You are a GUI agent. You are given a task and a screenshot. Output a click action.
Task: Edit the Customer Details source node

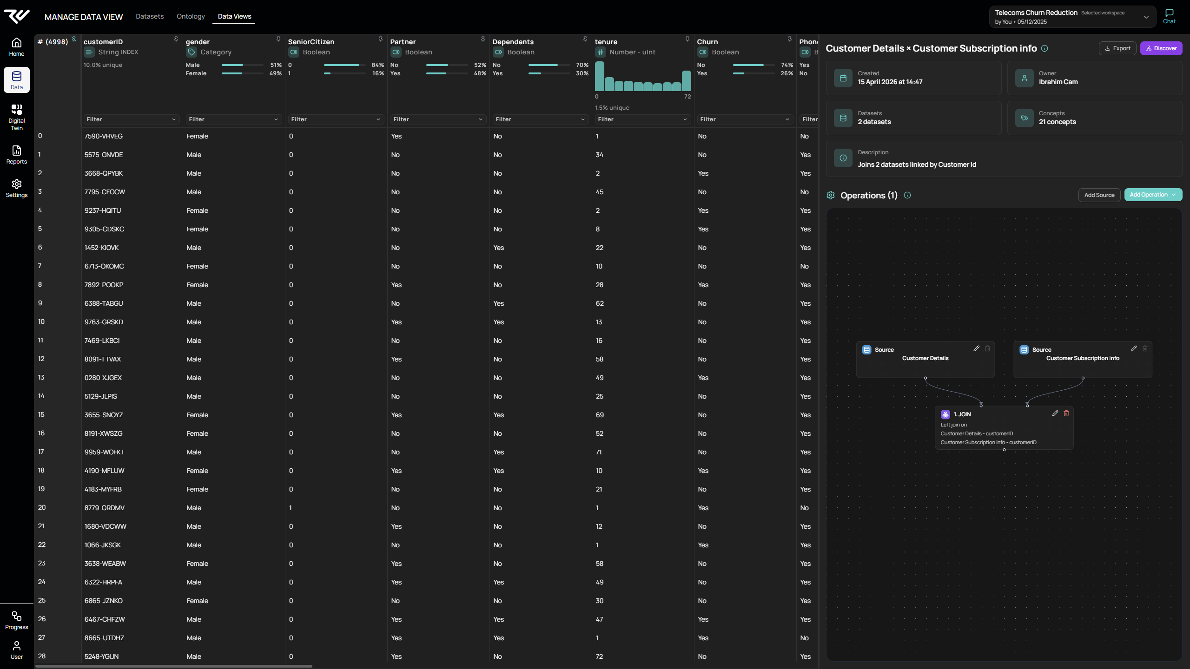[976, 348]
